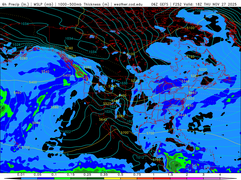Screen dimensions: 241x180
Task: Click the 1030 isobar label
Action: [124, 83]
